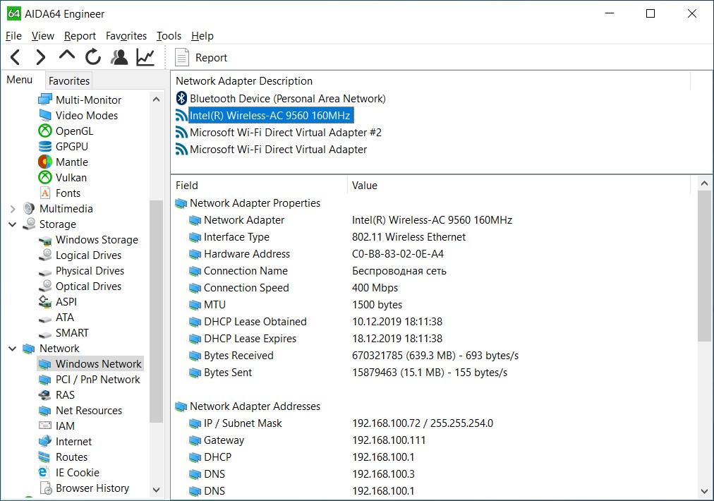Select Bluetooth Device (Personal Area Network) adapter
Screen dimensions: 714x501
pos(287,99)
